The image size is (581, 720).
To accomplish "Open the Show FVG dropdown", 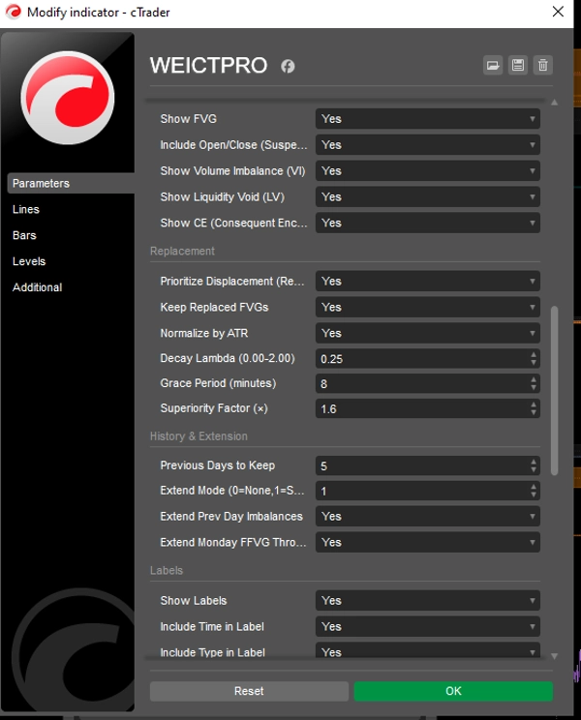I will 427,119.
